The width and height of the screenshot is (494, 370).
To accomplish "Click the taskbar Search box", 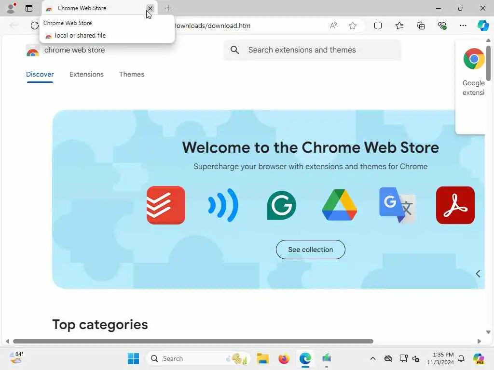I will (198, 358).
